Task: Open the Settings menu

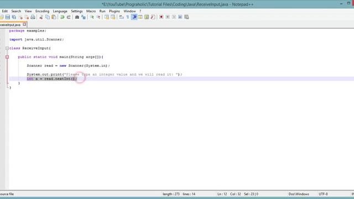Action: [x=77, y=11]
